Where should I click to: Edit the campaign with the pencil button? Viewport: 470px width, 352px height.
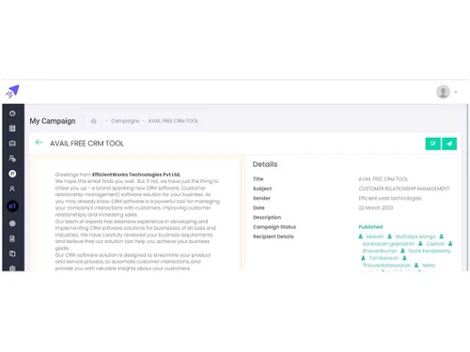[x=433, y=144]
